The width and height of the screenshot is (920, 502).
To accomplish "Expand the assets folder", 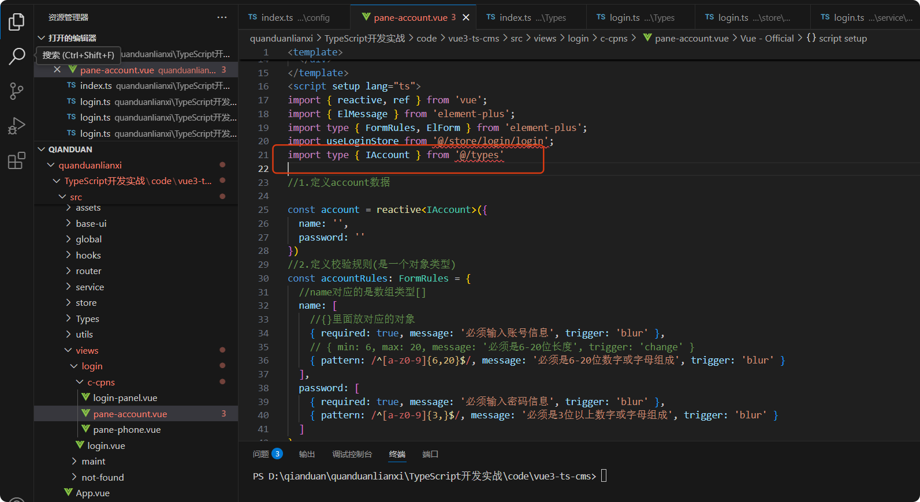I will tap(68, 208).
